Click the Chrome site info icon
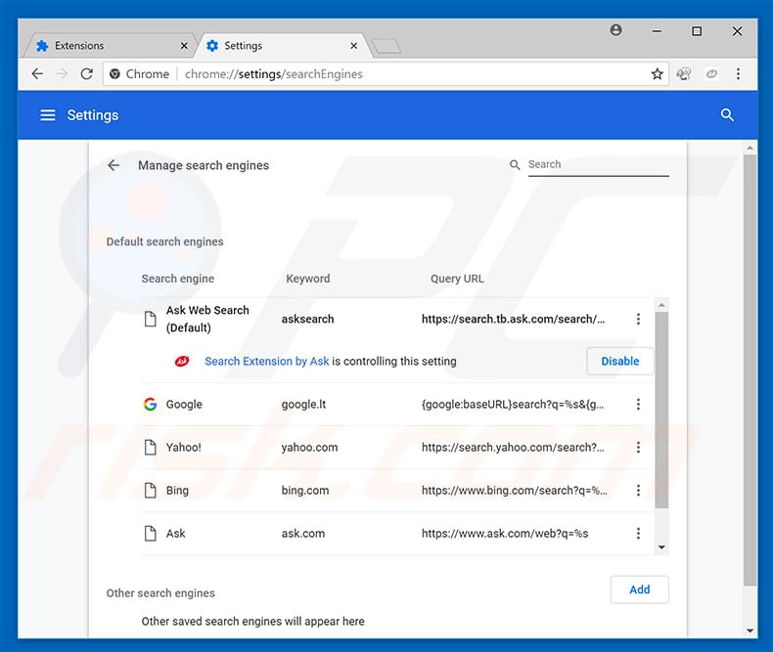 (114, 74)
